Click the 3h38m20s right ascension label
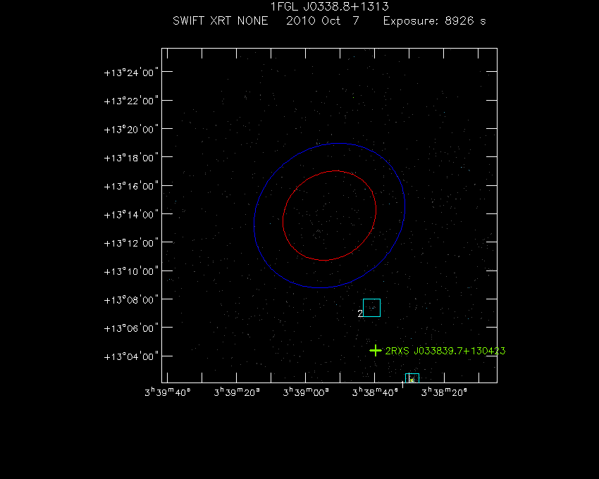This screenshot has height=479, width=599. pyautogui.click(x=444, y=392)
